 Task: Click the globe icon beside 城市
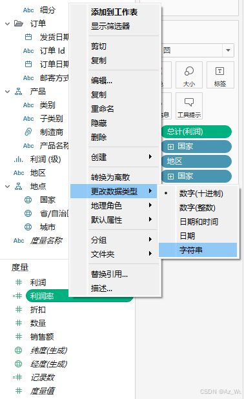28,227
